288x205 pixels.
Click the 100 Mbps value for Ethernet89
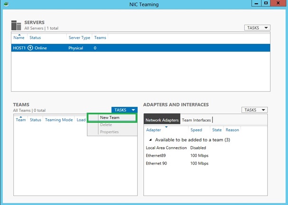click(199, 156)
